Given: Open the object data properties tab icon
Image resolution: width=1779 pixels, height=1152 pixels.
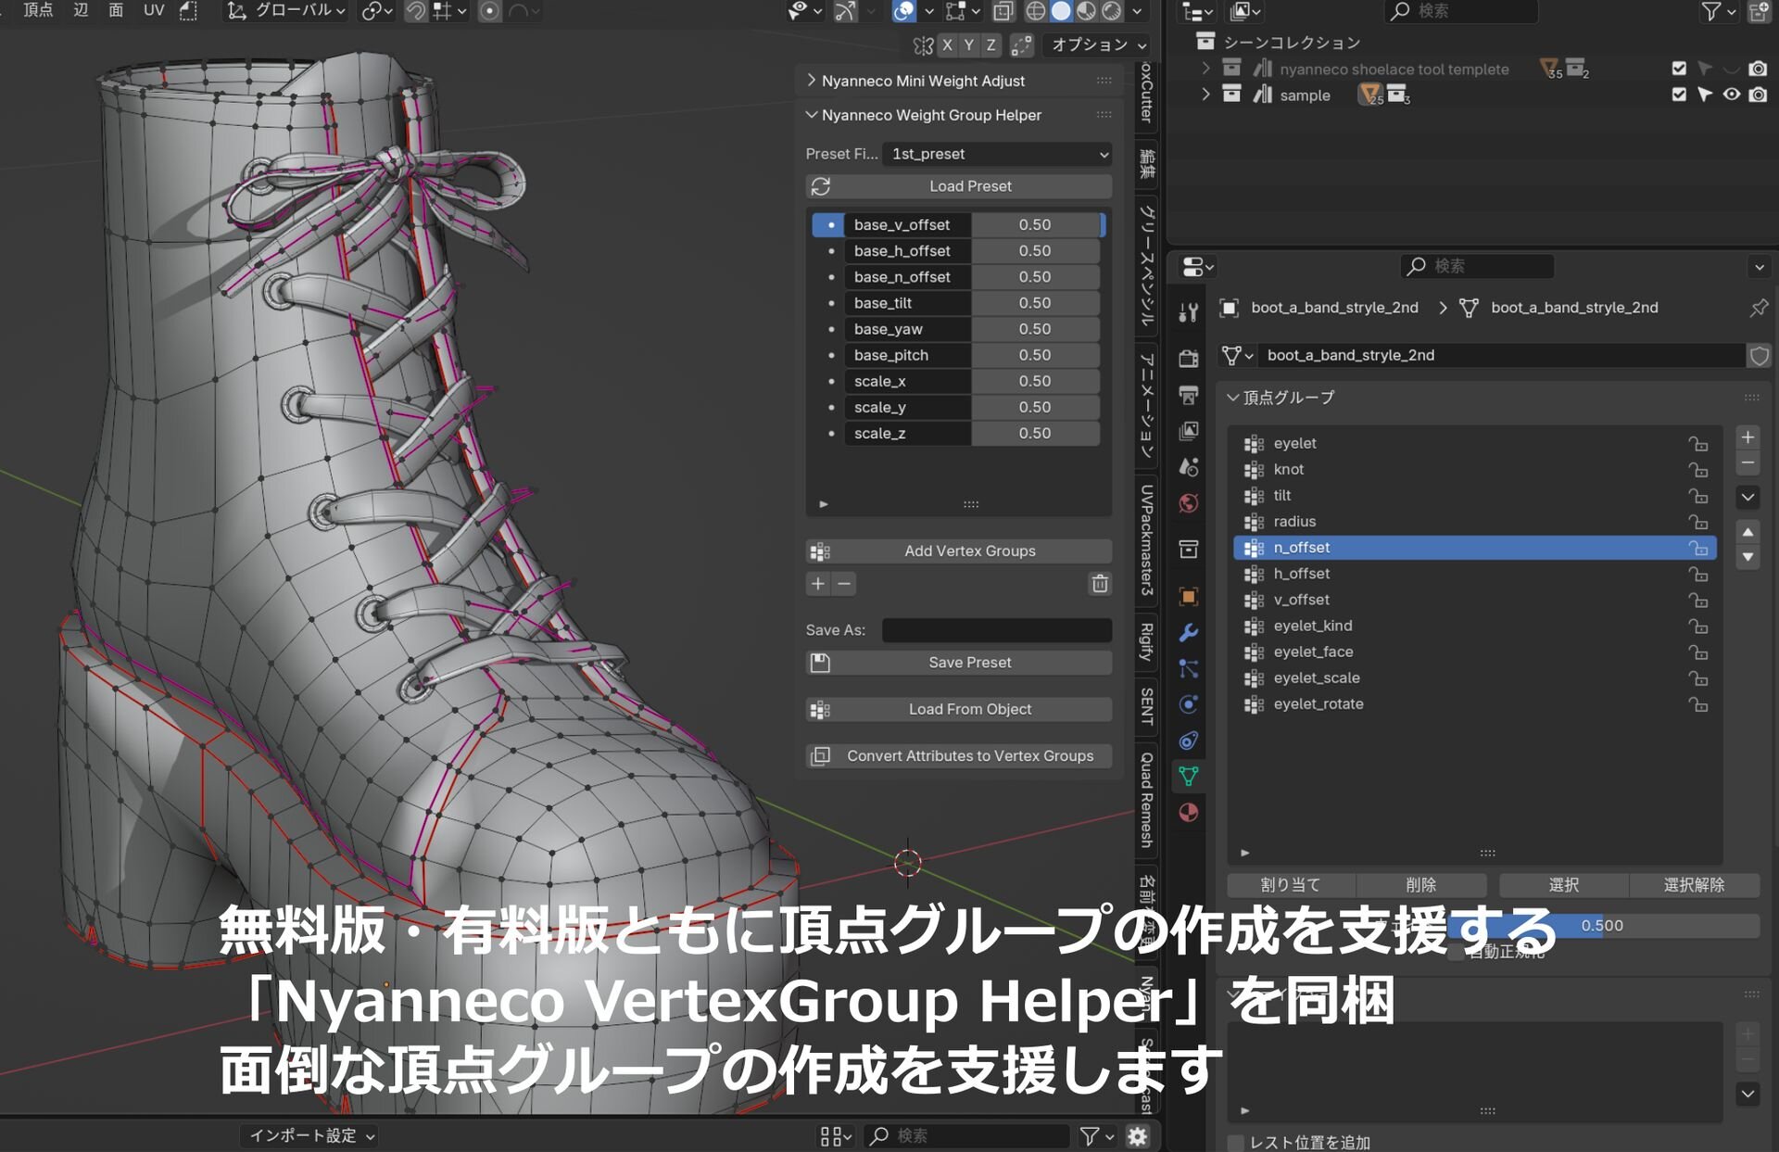Looking at the screenshot, I should click(x=1189, y=777).
